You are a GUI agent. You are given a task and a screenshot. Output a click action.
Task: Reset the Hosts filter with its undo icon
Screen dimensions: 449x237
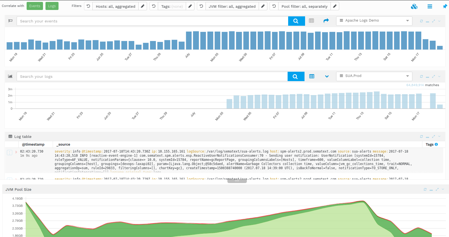(88, 6)
